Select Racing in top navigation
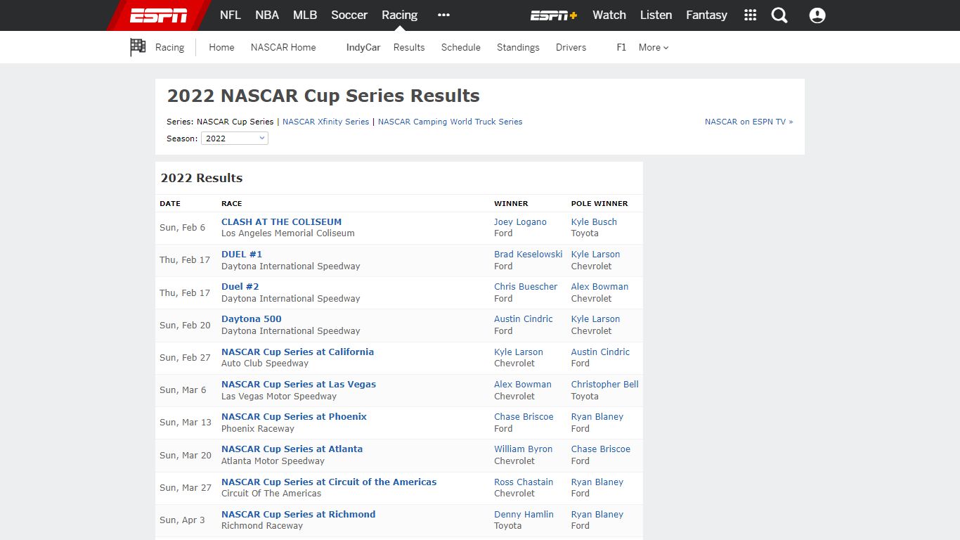This screenshot has width=960, height=540. click(400, 15)
